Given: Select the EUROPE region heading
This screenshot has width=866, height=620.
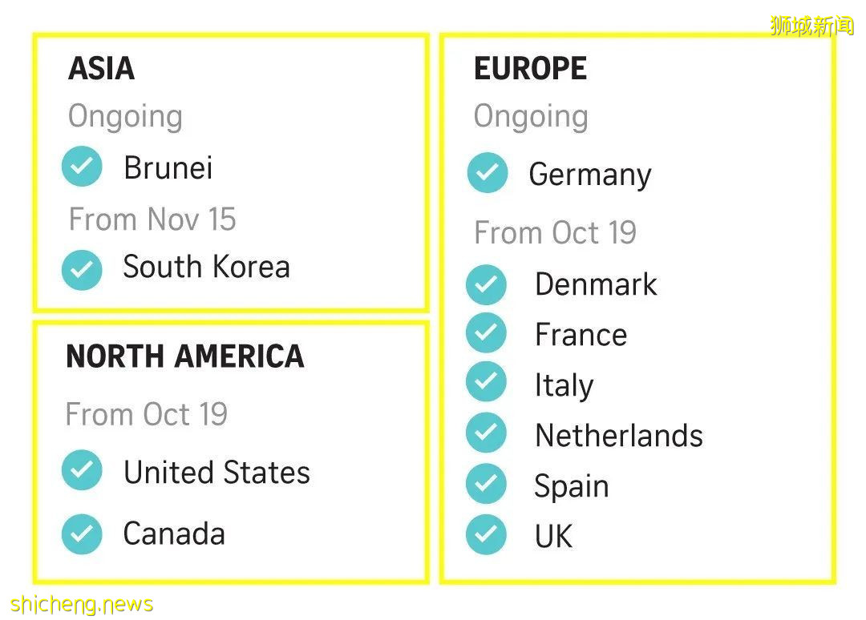Looking at the screenshot, I should (530, 69).
